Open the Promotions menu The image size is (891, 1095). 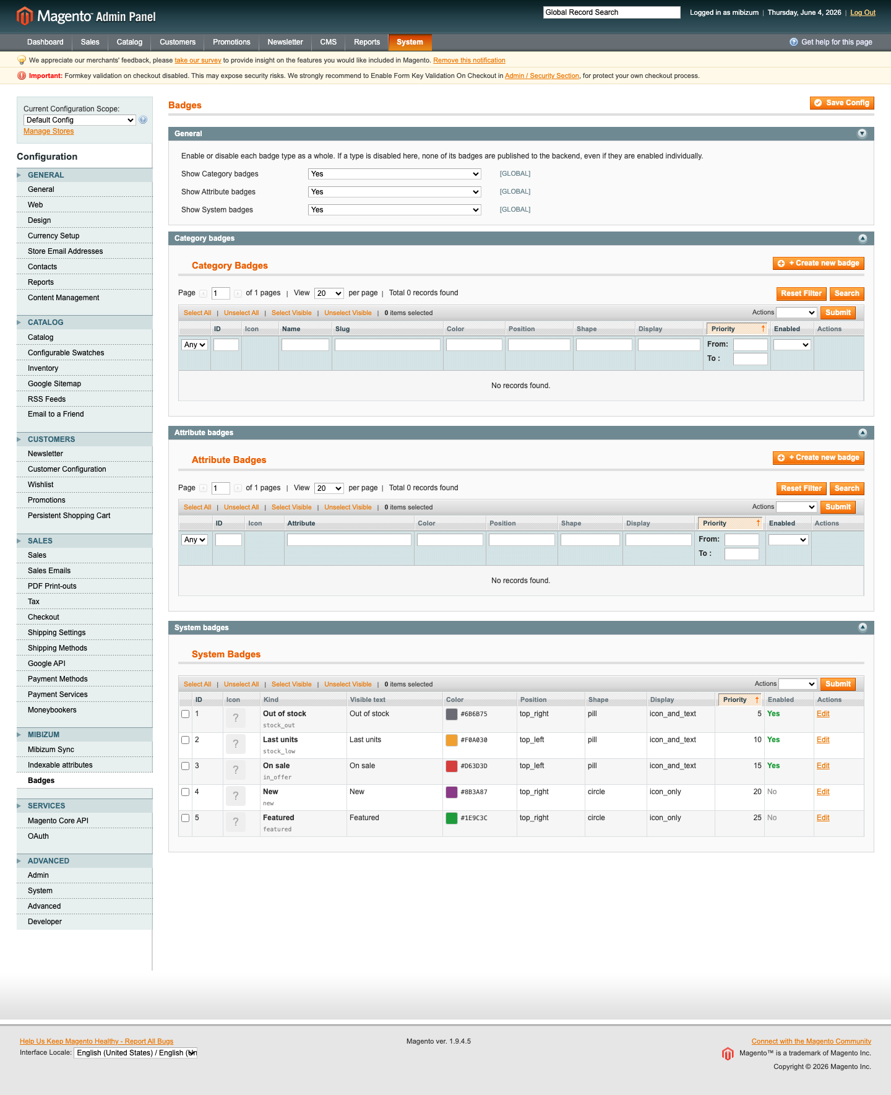point(231,42)
